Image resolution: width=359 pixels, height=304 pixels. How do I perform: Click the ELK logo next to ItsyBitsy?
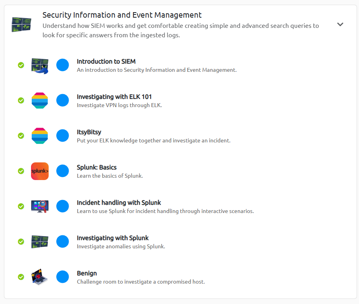40,136
